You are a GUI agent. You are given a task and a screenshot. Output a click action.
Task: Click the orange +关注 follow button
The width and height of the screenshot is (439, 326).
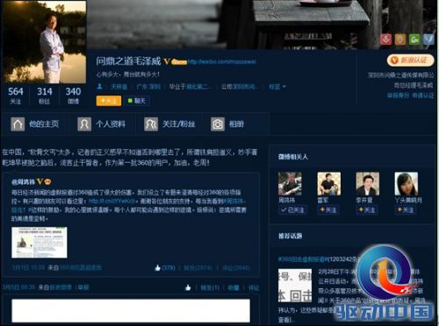109,101
